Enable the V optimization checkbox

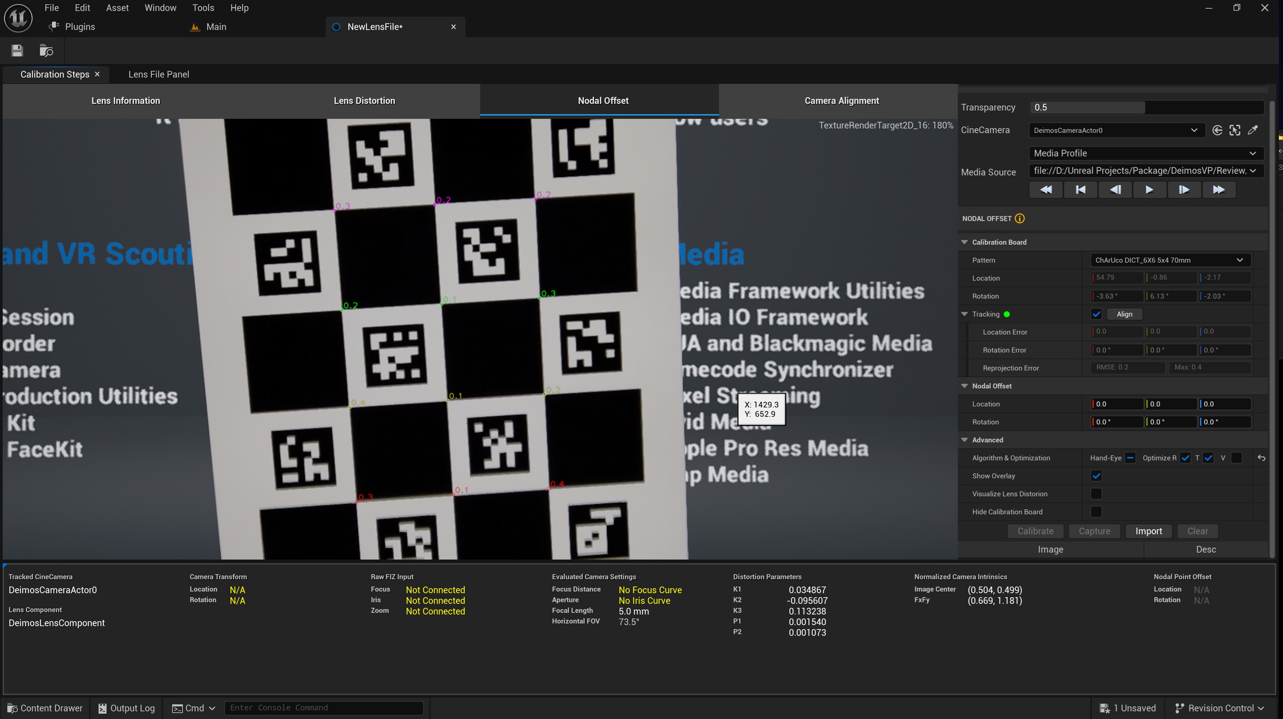(1236, 458)
